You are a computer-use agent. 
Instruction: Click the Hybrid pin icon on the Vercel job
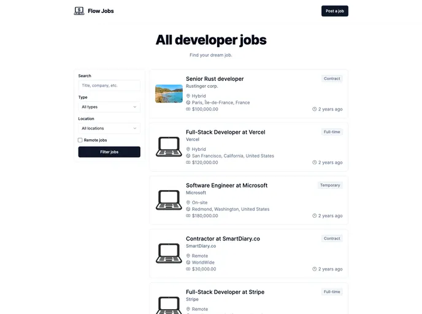pos(188,149)
